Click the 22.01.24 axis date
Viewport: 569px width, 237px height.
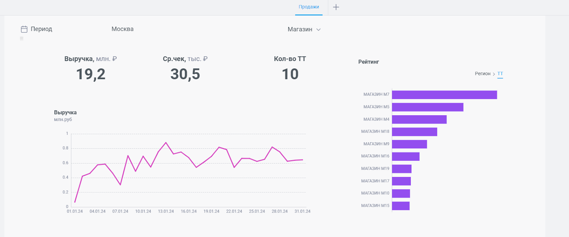tap(234, 211)
